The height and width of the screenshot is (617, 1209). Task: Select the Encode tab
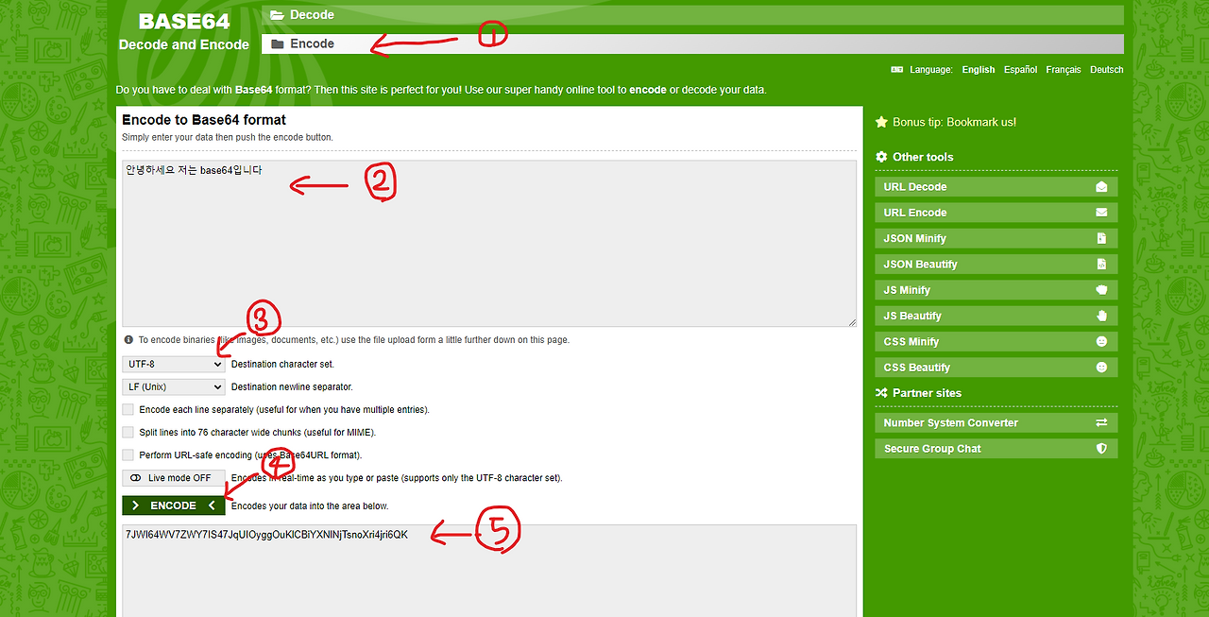pyautogui.click(x=692, y=44)
